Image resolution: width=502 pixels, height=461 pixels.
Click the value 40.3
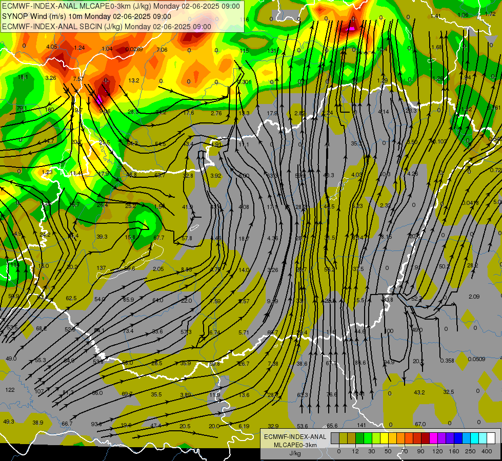[x=329, y=175]
